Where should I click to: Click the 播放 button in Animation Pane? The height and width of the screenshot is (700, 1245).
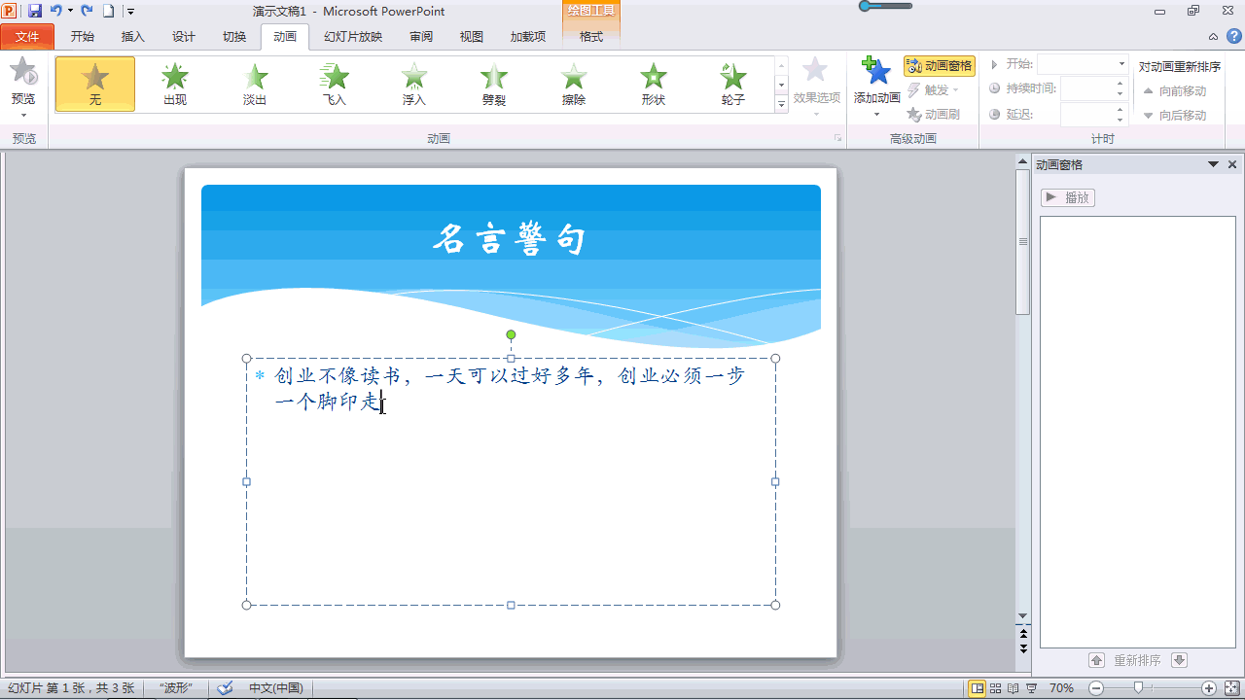pos(1067,197)
